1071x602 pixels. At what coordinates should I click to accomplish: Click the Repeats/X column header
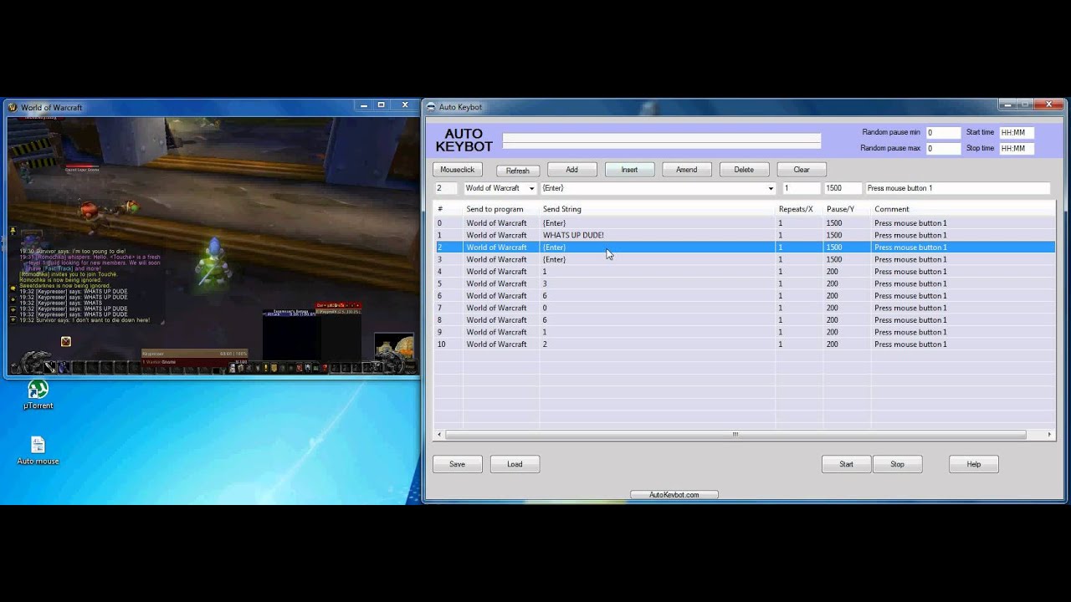click(x=799, y=209)
